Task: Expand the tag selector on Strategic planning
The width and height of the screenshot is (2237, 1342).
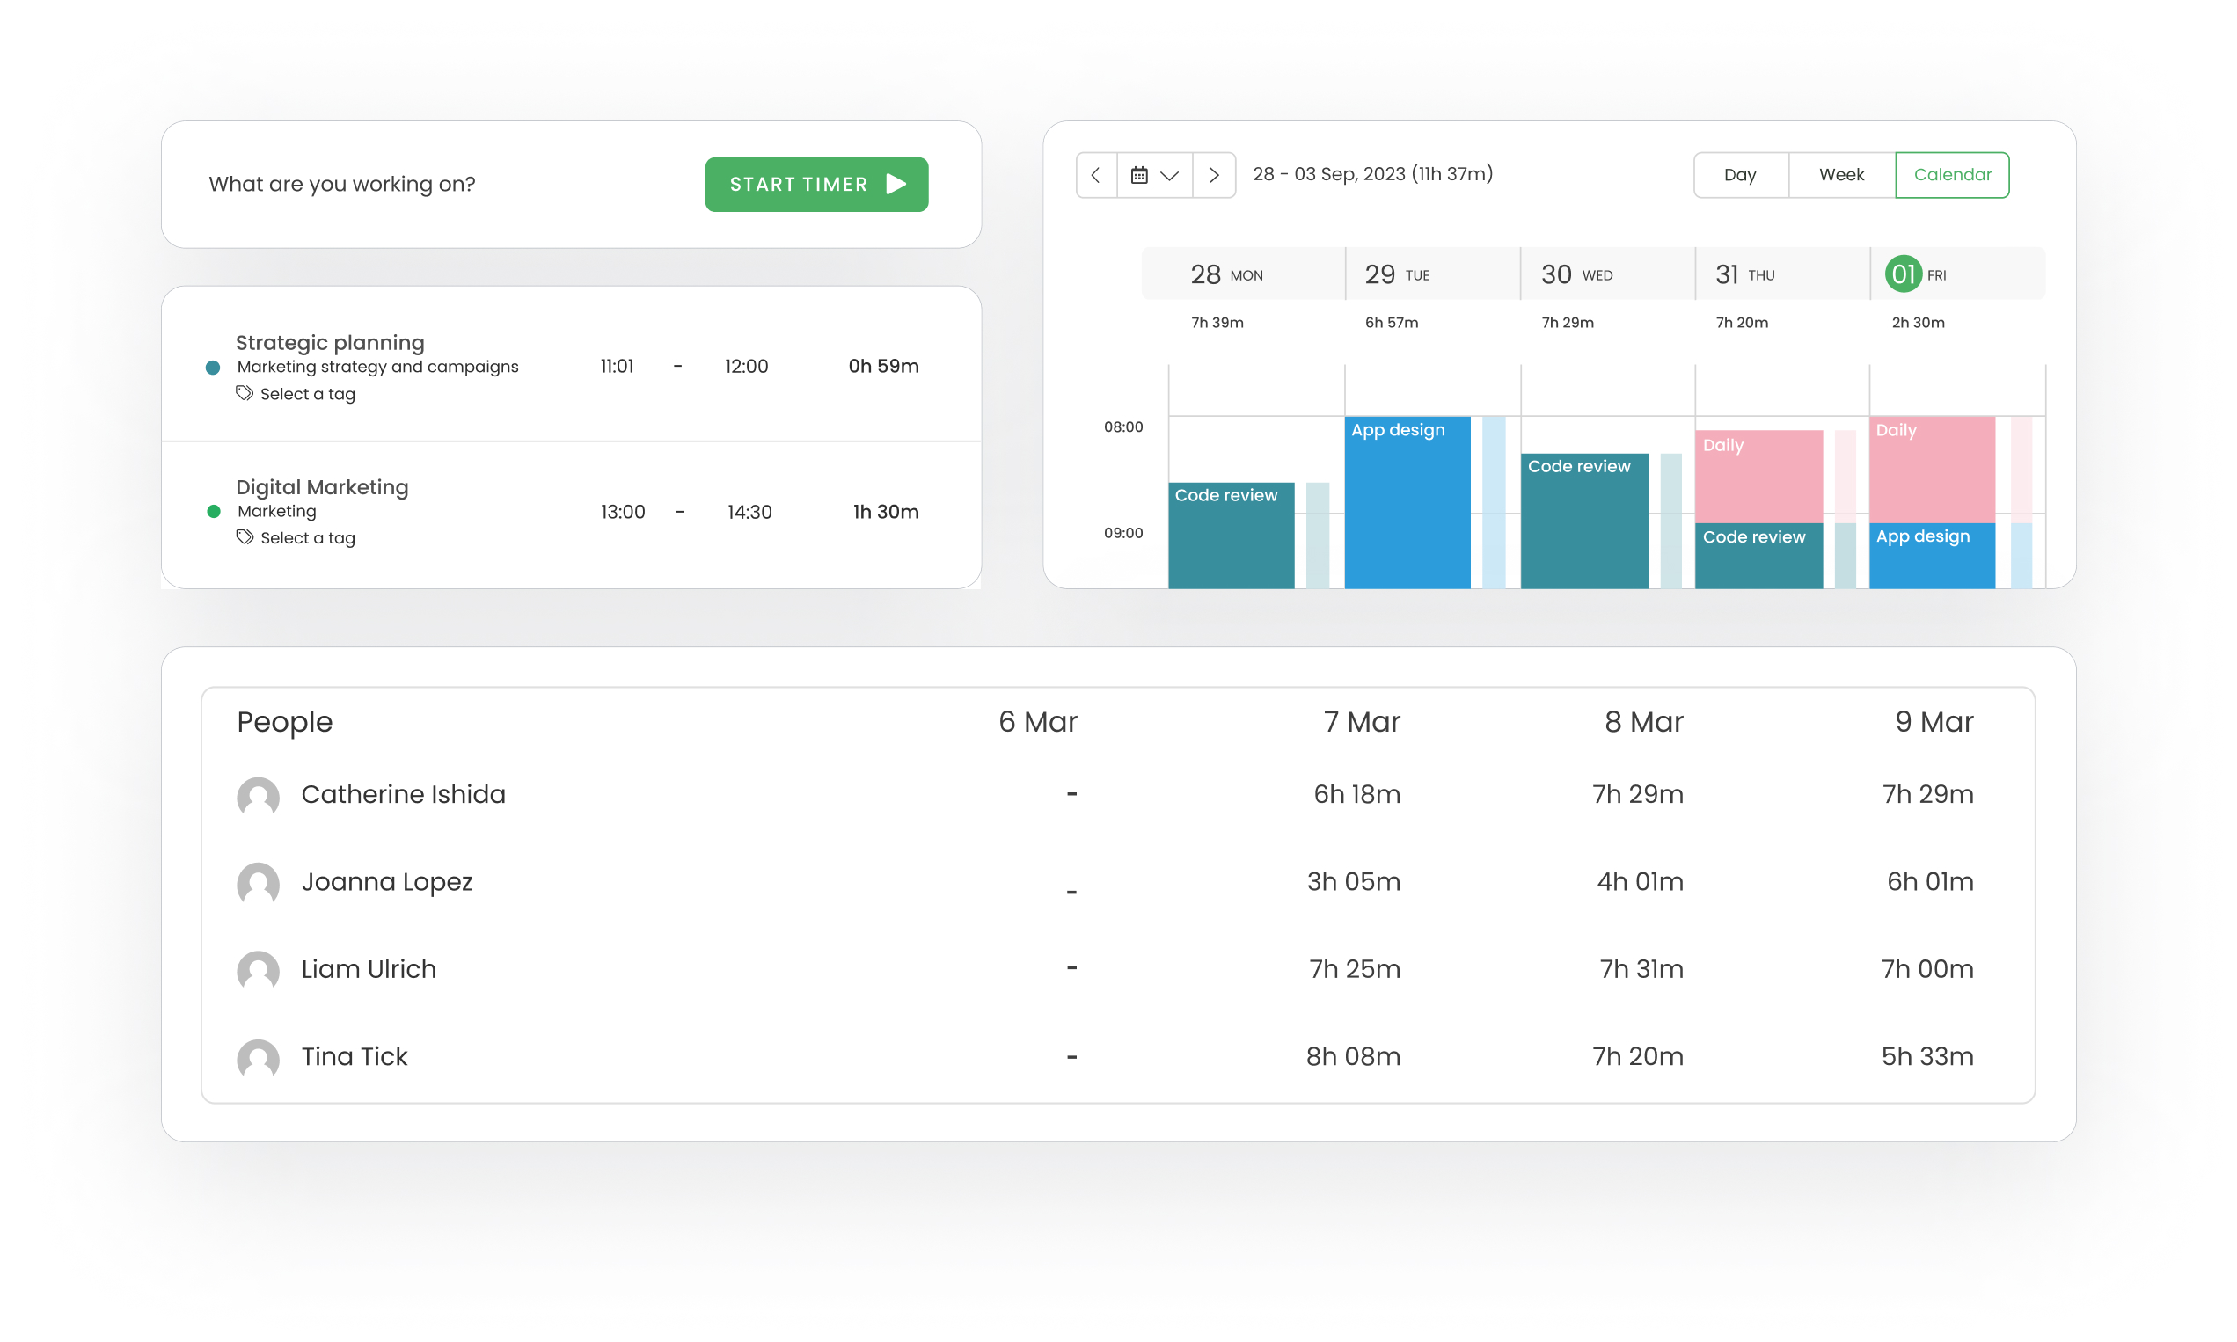Action: [296, 393]
